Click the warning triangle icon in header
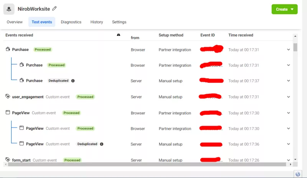 [119, 34]
